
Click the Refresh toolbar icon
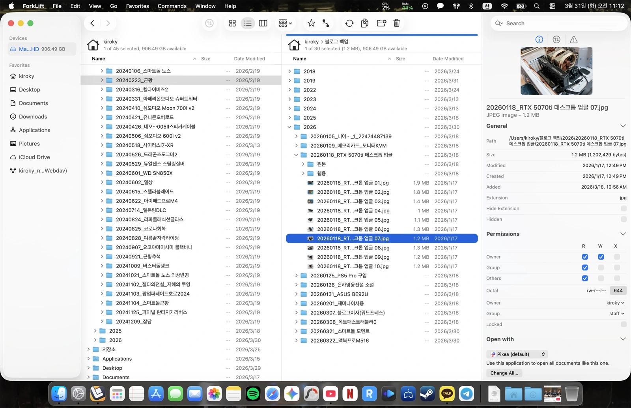coord(349,23)
